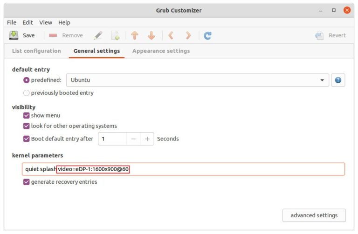Viewport: 358px width, 234px height.
Task: Toggle the show menu checkbox
Action: pos(26,115)
